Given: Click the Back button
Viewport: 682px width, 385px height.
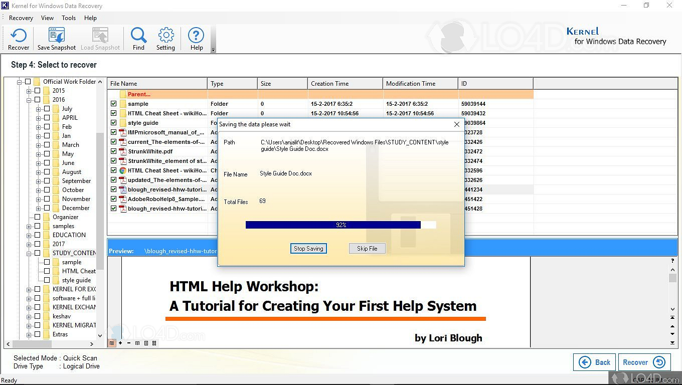Looking at the screenshot, I should pos(594,362).
